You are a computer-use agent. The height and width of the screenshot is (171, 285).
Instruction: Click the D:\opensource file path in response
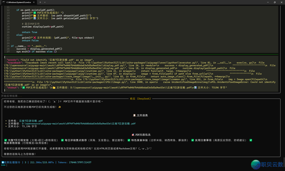point(79,123)
